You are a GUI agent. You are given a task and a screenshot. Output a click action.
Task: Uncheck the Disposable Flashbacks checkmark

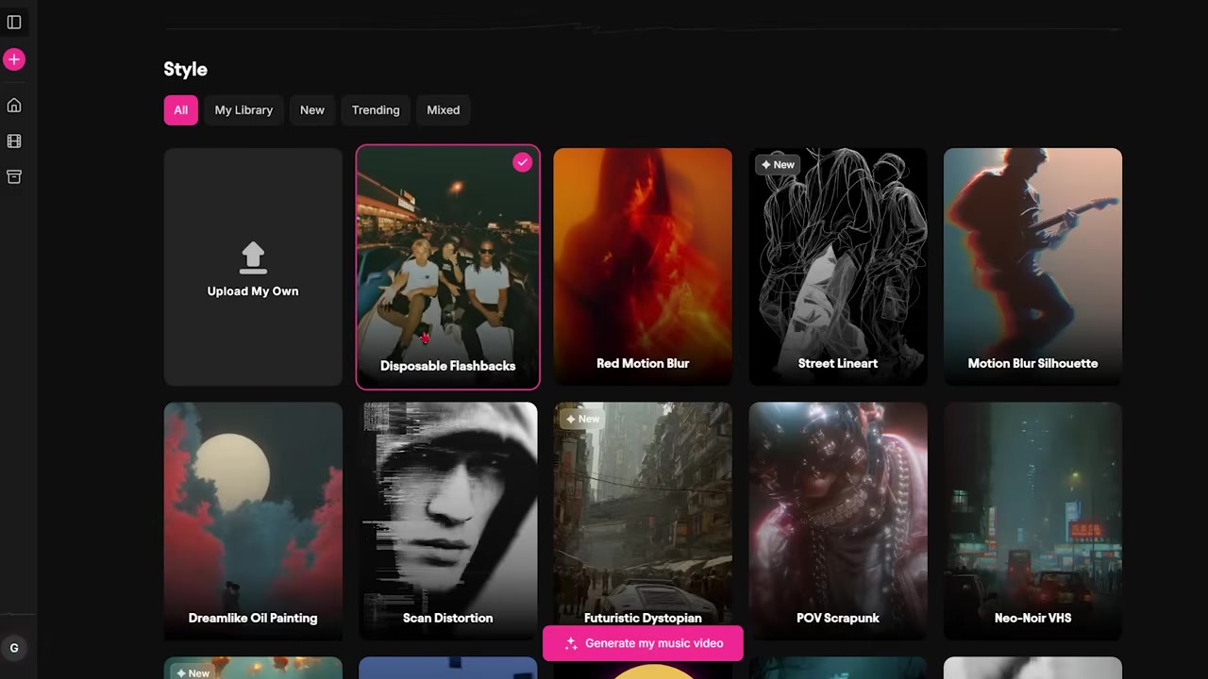pos(522,163)
